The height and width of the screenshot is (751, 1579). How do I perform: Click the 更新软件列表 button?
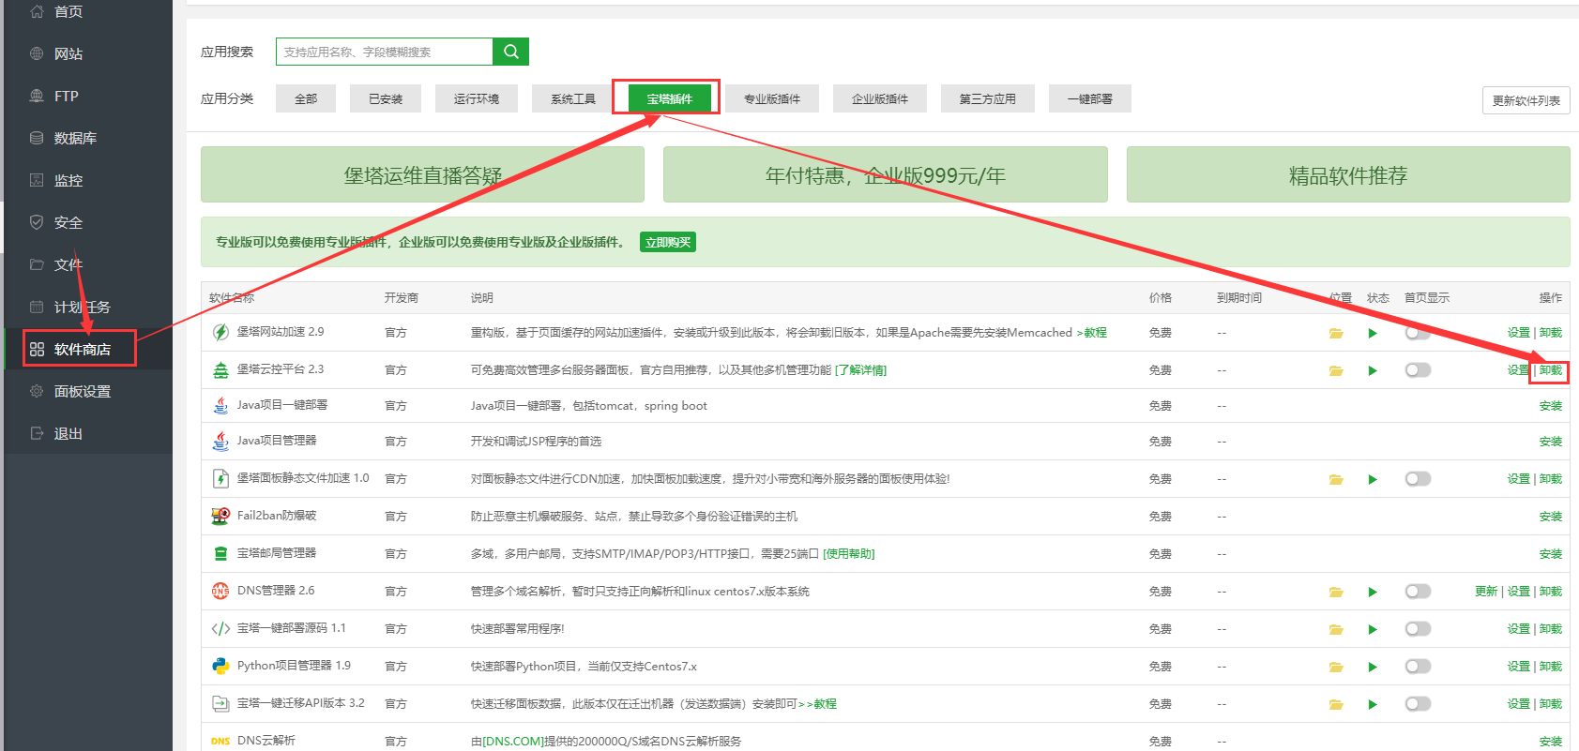click(1526, 100)
